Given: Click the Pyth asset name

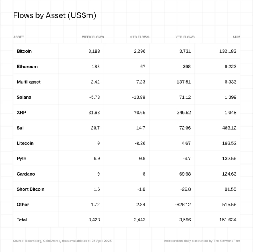Looking at the screenshot, I should 21,159.
